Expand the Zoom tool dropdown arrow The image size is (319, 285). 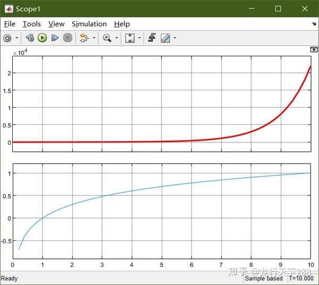117,38
